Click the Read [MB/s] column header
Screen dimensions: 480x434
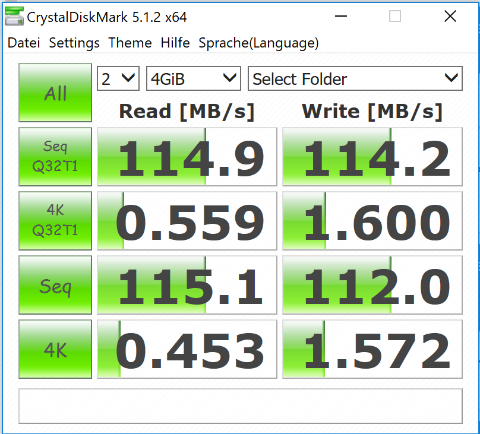point(187,112)
